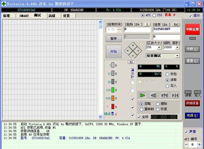Click the up arrow on diamond navigator
This screenshot has width=204, height=149.
coord(133,45)
